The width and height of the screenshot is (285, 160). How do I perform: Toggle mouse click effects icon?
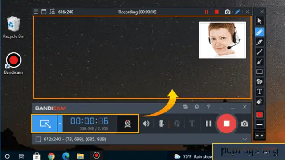177,124
